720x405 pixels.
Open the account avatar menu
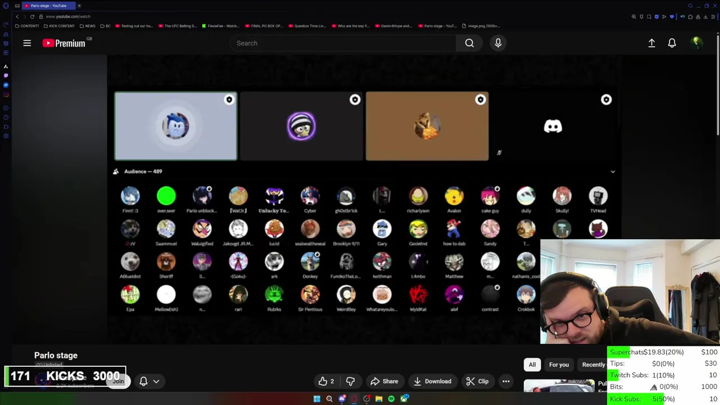coord(696,43)
